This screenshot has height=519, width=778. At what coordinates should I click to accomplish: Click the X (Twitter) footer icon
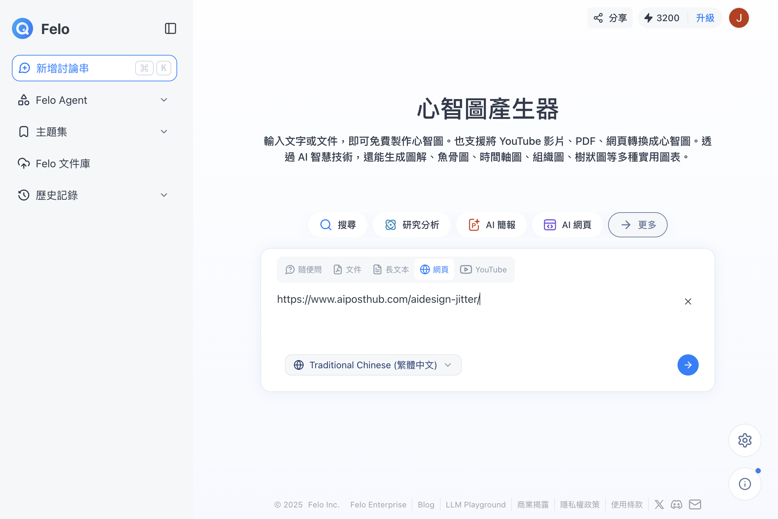[659, 504]
